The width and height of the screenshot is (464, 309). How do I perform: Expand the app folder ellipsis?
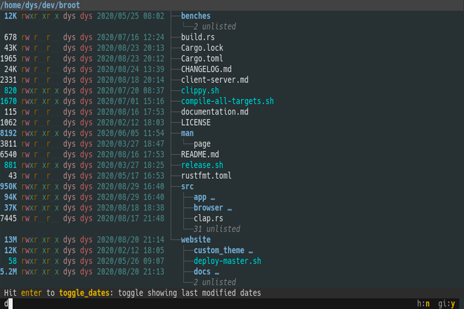[213, 197]
